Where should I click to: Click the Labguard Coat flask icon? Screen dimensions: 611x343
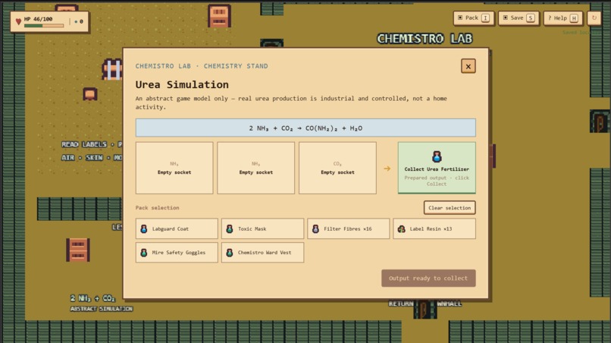click(144, 228)
